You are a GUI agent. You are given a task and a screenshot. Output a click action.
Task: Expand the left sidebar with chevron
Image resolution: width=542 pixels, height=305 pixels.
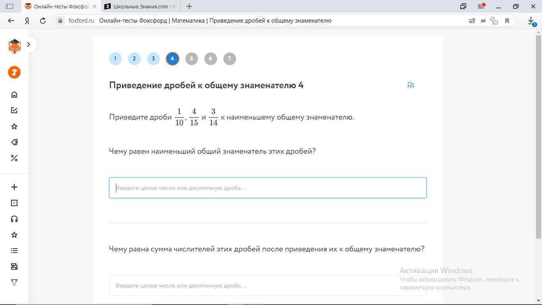click(28, 44)
